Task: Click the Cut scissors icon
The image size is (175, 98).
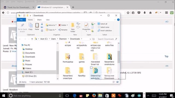Action: [x=42, y=24]
